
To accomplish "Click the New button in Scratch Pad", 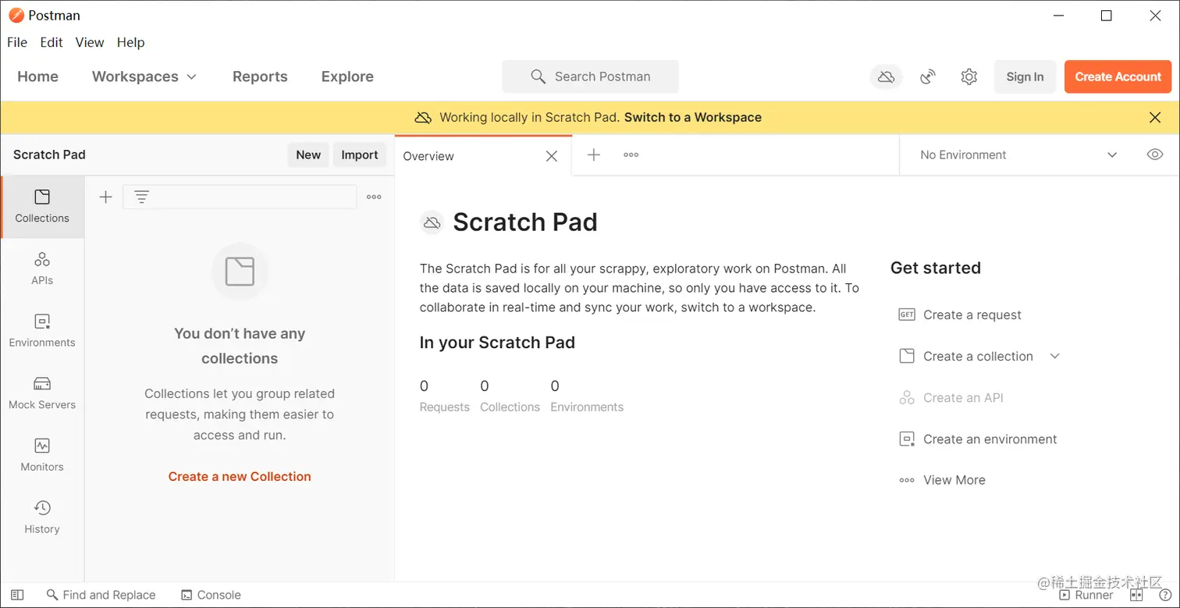I will tap(308, 155).
